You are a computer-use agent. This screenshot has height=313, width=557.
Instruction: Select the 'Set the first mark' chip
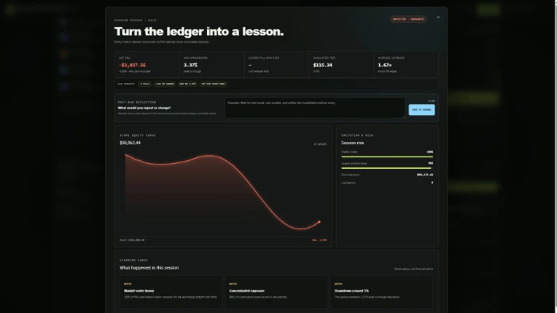[213, 84]
